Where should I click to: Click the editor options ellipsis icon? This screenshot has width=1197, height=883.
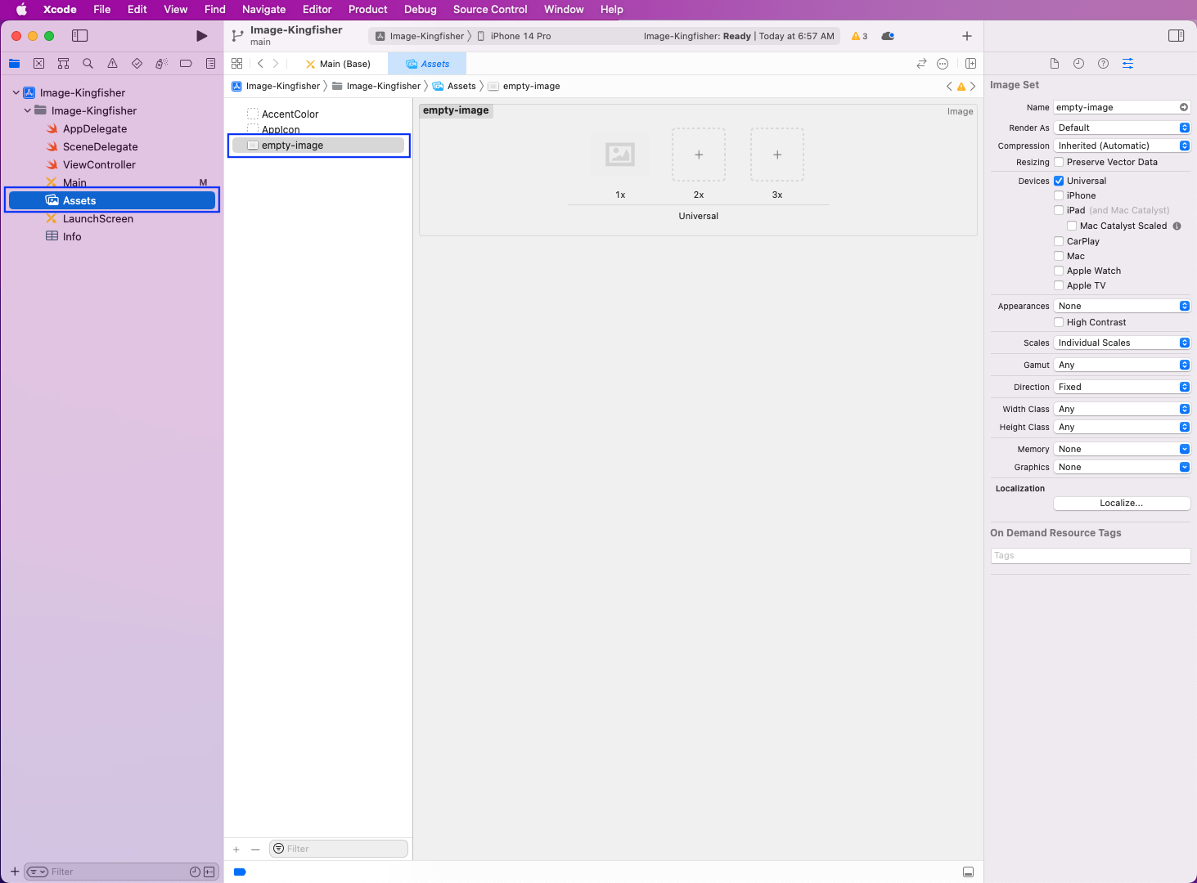[943, 64]
